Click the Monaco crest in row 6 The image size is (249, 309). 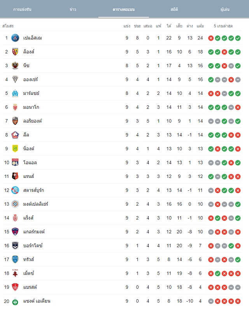click(x=15, y=107)
